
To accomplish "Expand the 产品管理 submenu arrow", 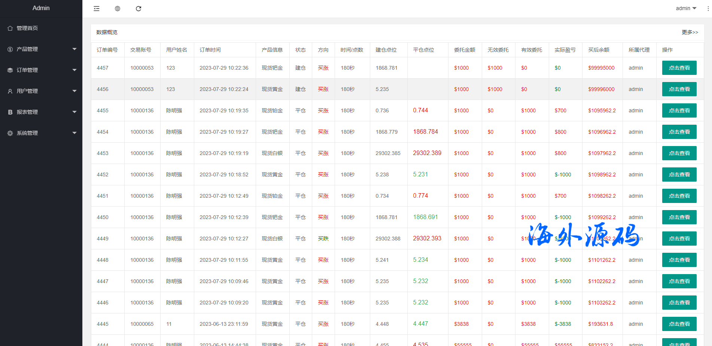I will point(74,49).
